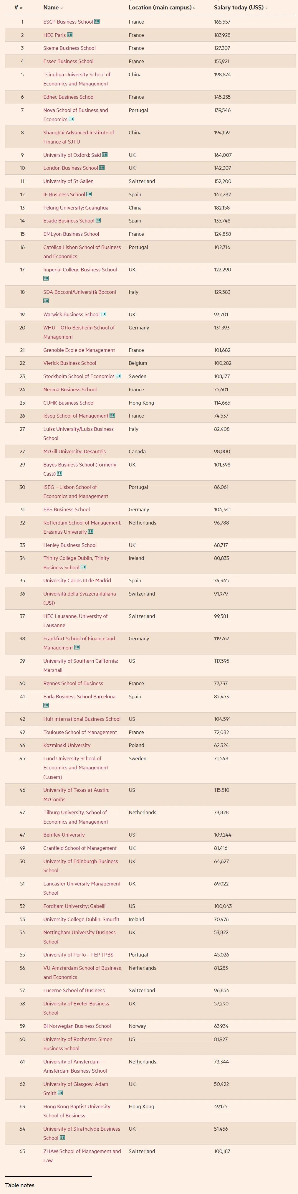298x1194 pixels.
Task: Click the icon under Imperial College Business School
Action: (46, 278)
